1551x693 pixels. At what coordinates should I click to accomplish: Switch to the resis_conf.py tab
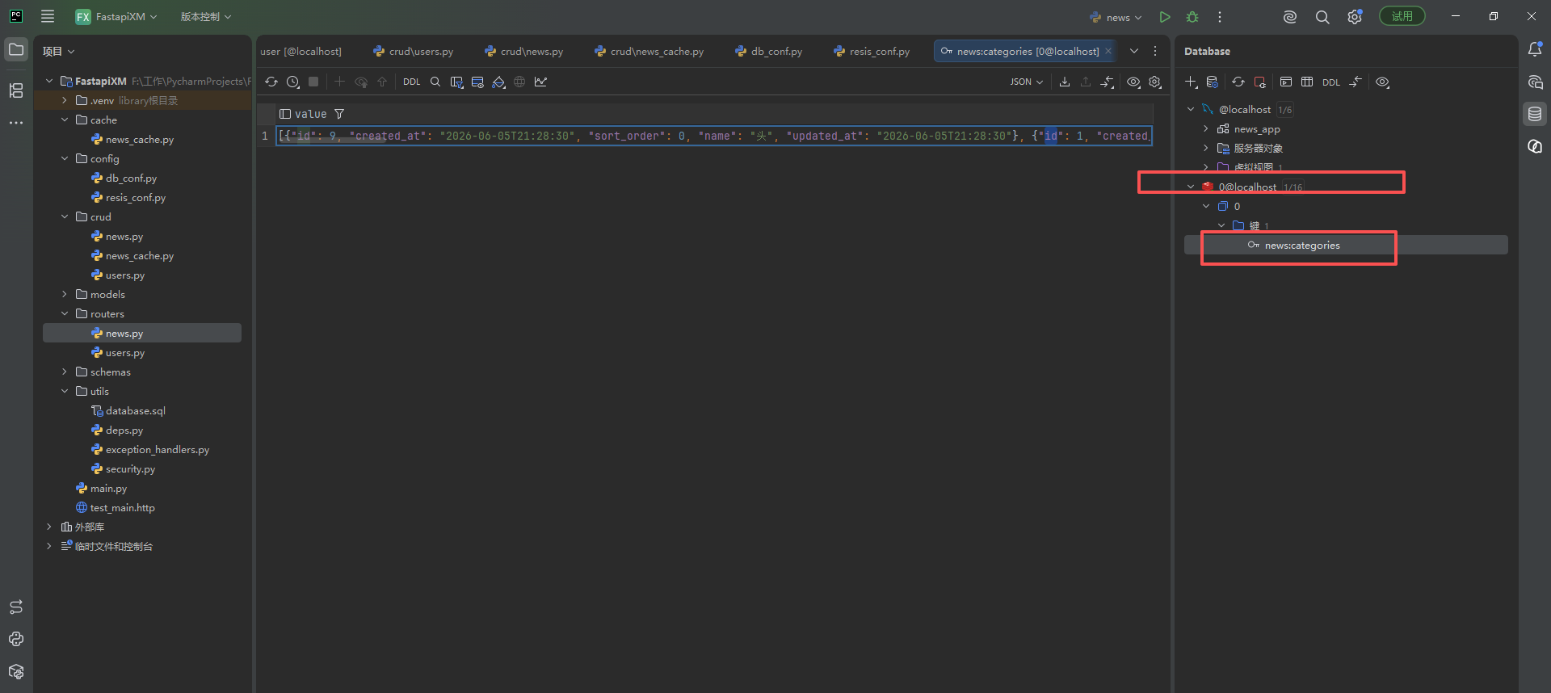pyautogui.click(x=871, y=51)
